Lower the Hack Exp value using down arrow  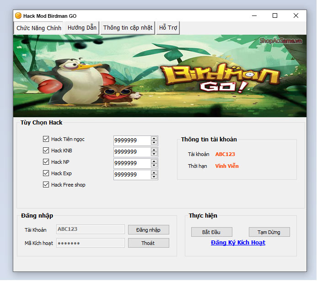(154, 177)
